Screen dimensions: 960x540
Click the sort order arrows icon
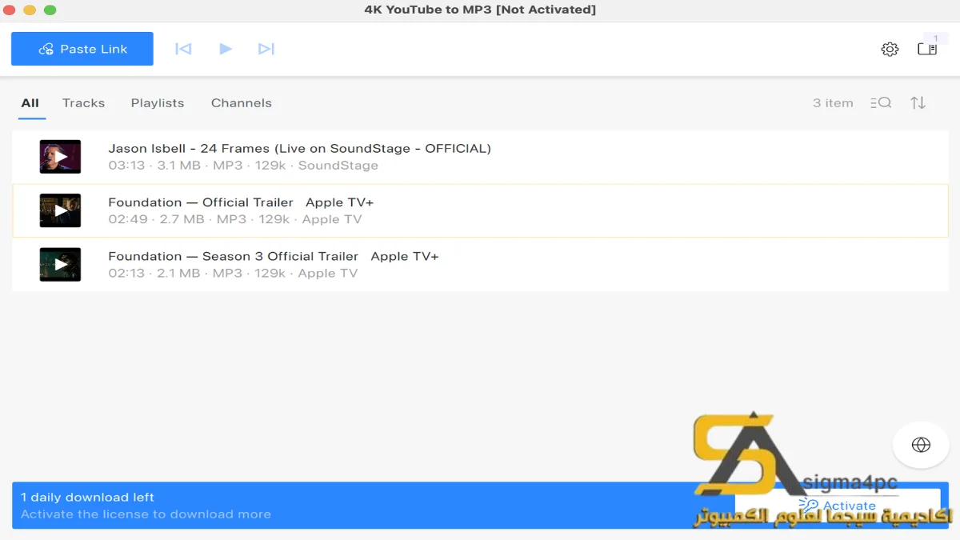pyautogui.click(x=918, y=102)
